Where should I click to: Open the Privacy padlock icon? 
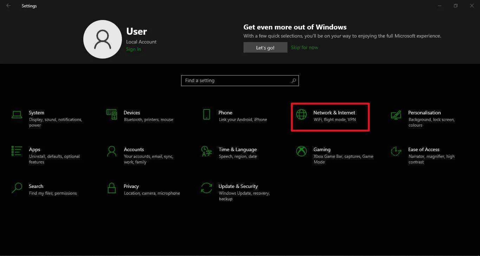pyautogui.click(x=112, y=188)
